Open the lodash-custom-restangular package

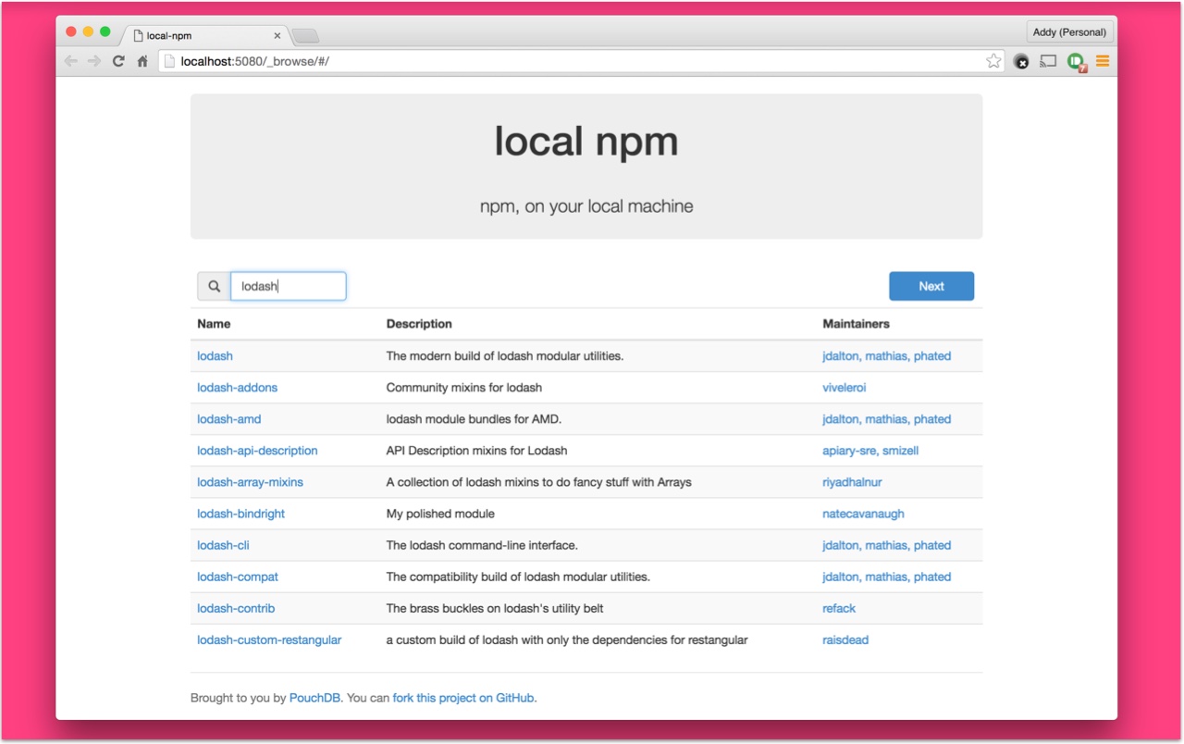click(x=269, y=640)
